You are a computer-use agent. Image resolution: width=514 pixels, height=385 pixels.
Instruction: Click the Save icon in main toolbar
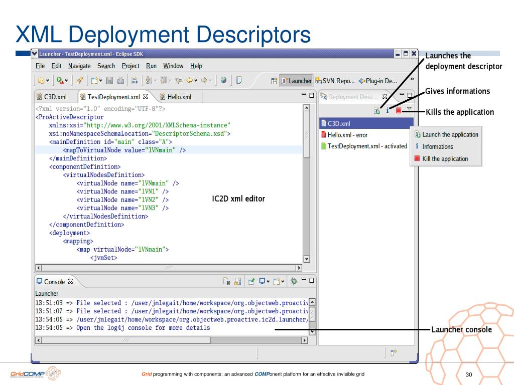pos(109,80)
